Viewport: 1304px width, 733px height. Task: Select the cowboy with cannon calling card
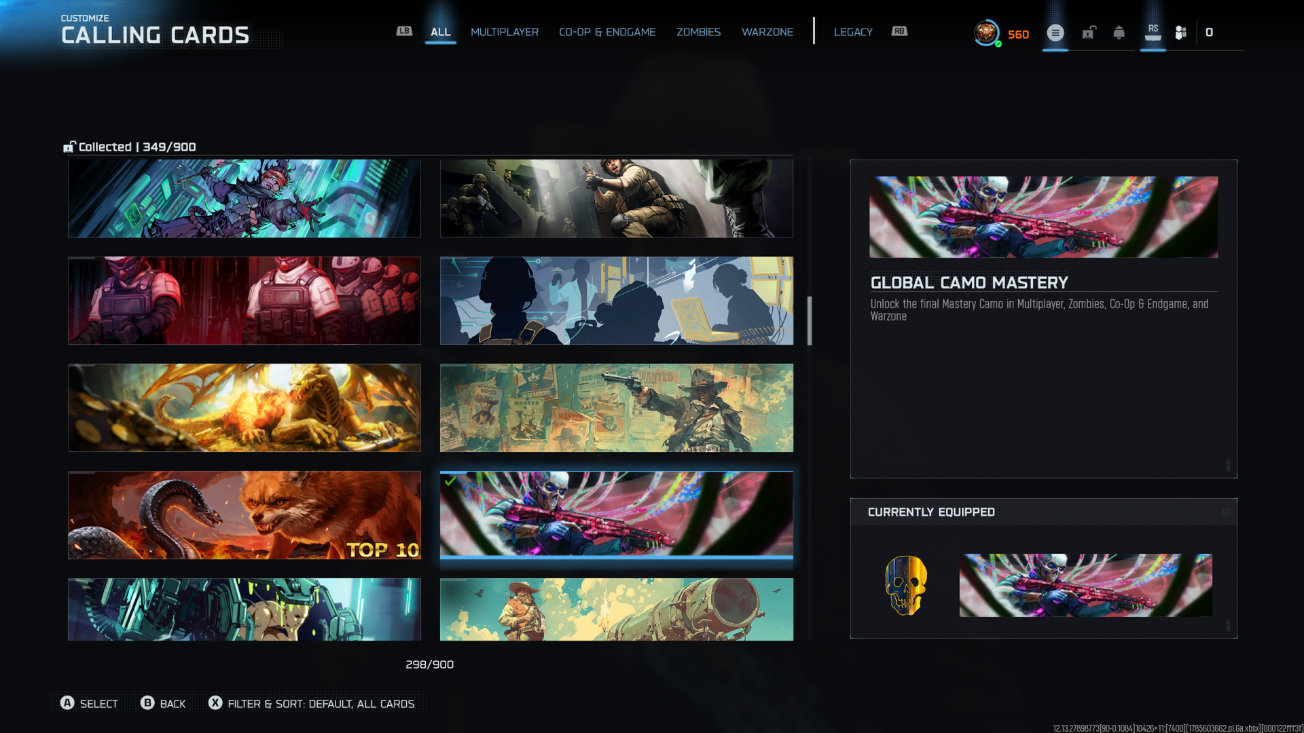[617, 609]
